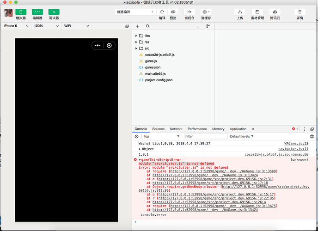This screenshot has height=231, width=318.
Task: Toggle the debugger (调试器) panel button
Action: point(54,12)
